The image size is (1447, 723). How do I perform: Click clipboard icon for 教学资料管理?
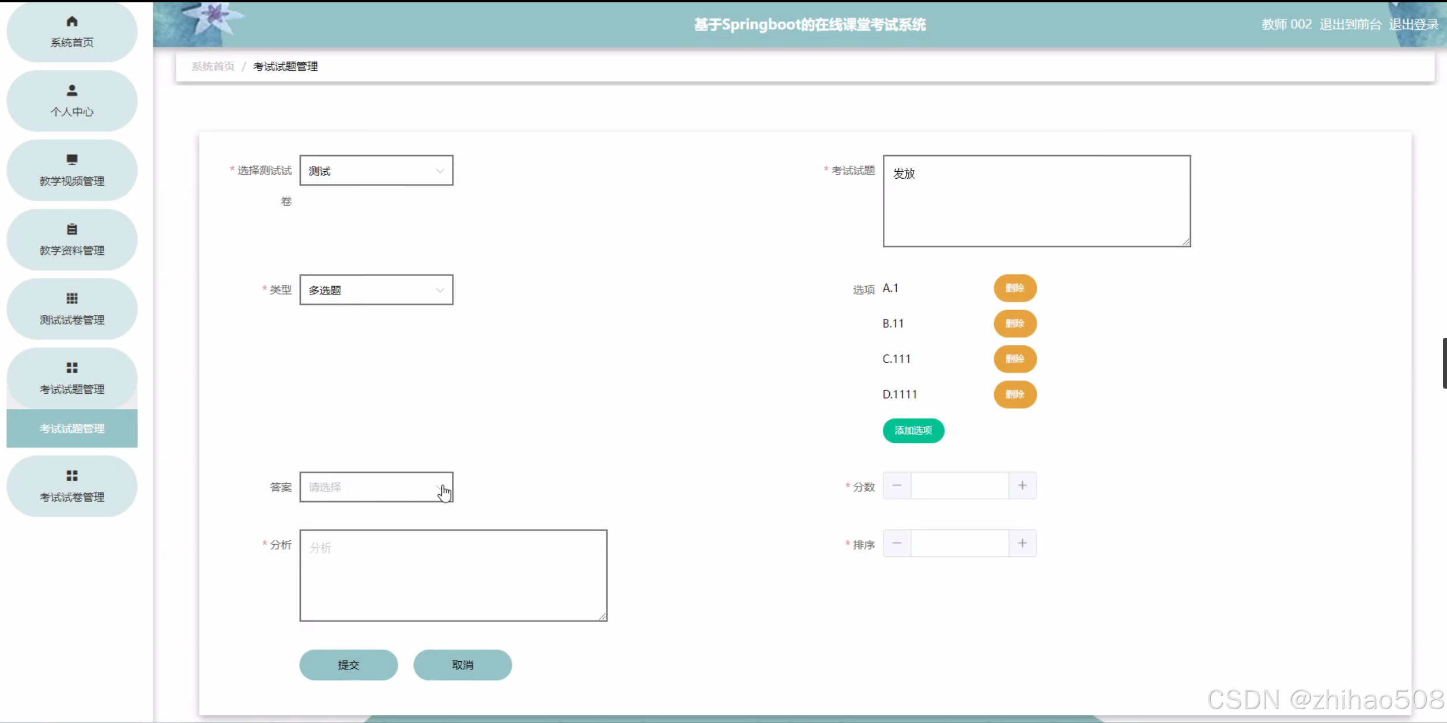[71, 229]
